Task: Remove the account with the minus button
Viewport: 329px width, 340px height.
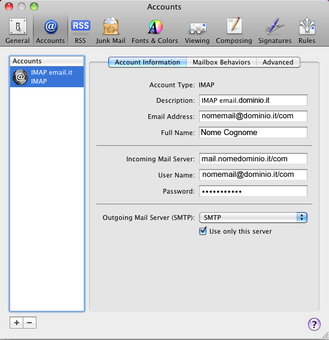Action: [x=29, y=323]
